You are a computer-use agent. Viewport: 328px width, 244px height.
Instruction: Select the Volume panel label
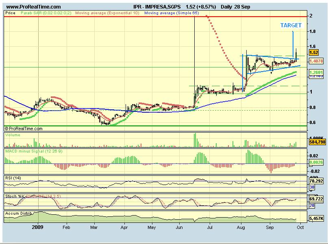tap(13, 135)
